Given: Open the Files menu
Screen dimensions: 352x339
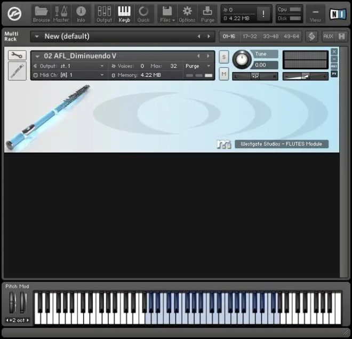Looking at the screenshot, I should tap(167, 14).
